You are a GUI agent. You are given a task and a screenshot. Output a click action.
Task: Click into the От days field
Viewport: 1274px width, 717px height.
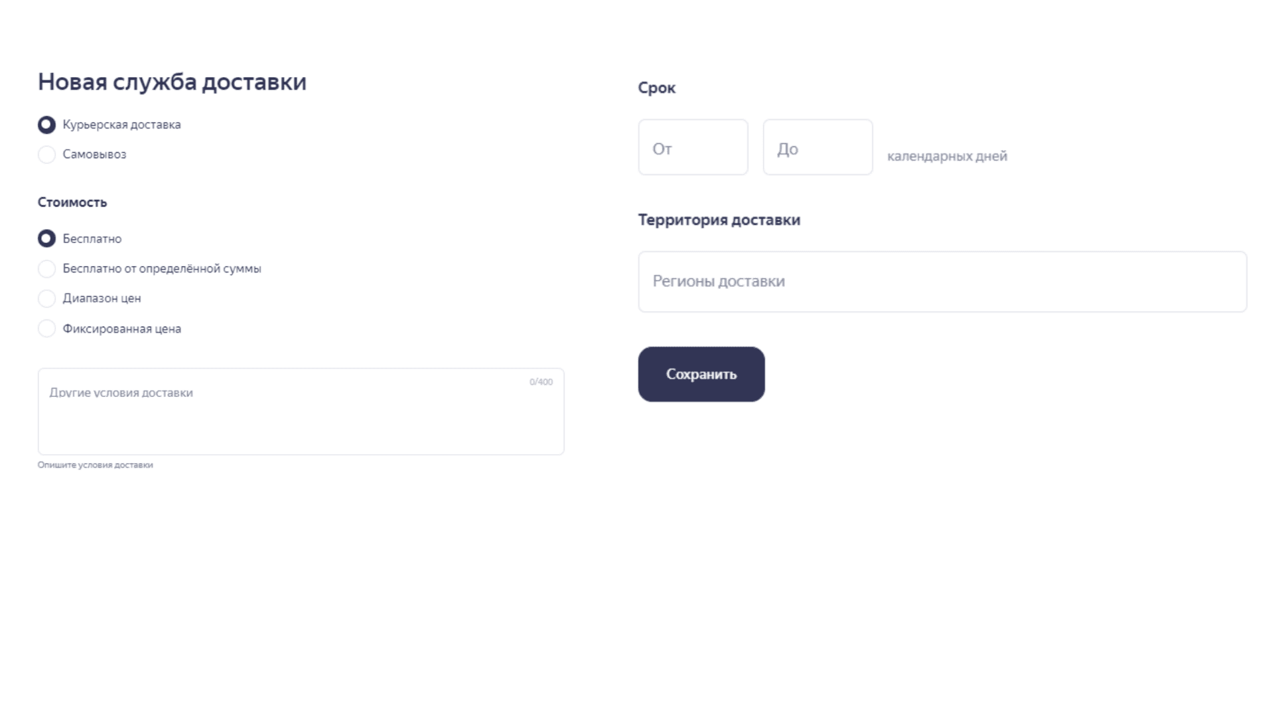pos(693,147)
